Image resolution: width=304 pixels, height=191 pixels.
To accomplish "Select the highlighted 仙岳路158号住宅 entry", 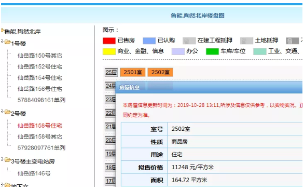I will [40, 126].
